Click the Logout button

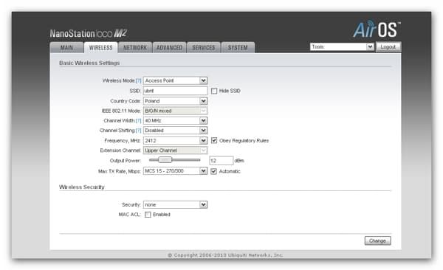click(x=388, y=47)
